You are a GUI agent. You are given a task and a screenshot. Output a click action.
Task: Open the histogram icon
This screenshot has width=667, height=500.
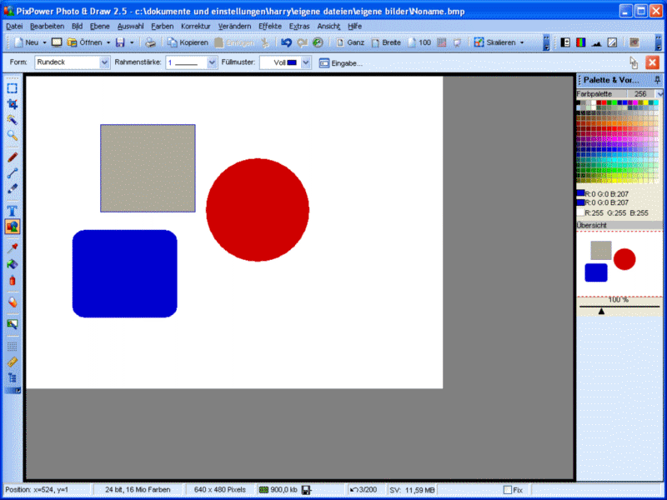596,42
